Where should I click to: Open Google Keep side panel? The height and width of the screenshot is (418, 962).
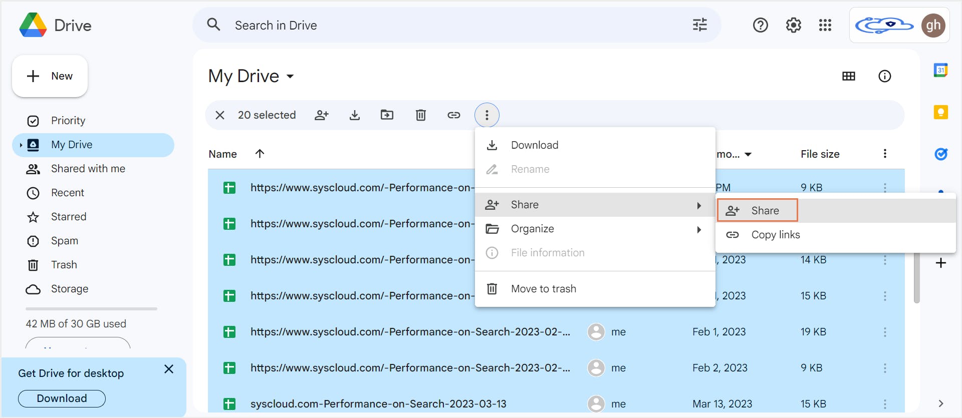[940, 112]
